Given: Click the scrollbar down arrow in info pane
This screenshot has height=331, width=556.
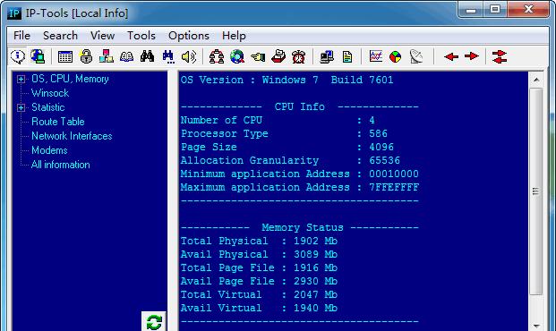Looking at the screenshot, I should point(536,326).
